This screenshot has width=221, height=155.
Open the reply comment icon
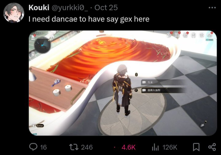tap(33, 147)
